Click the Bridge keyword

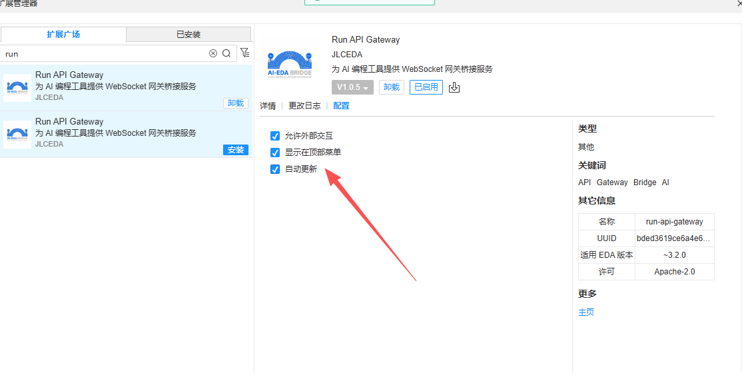(645, 183)
